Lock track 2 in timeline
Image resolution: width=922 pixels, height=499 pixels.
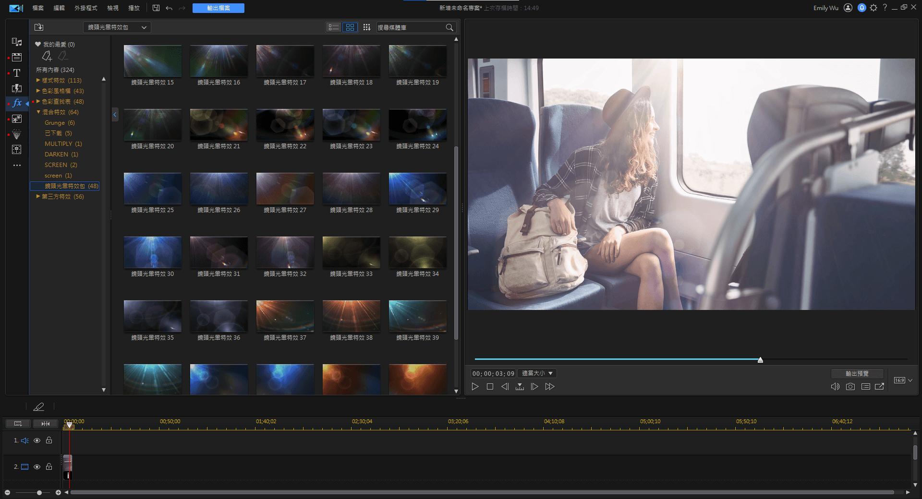coord(49,467)
